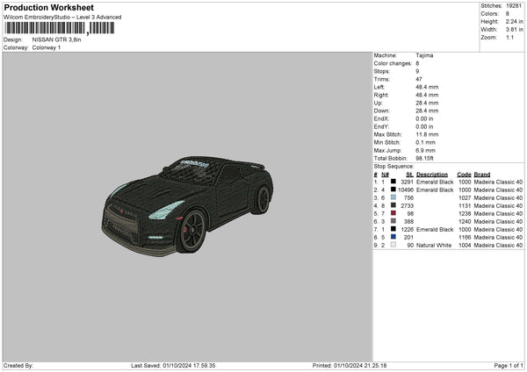Viewport: 527px width, 372px height.
Task: Click the width value '3.81 in'
Action: (x=514, y=30)
